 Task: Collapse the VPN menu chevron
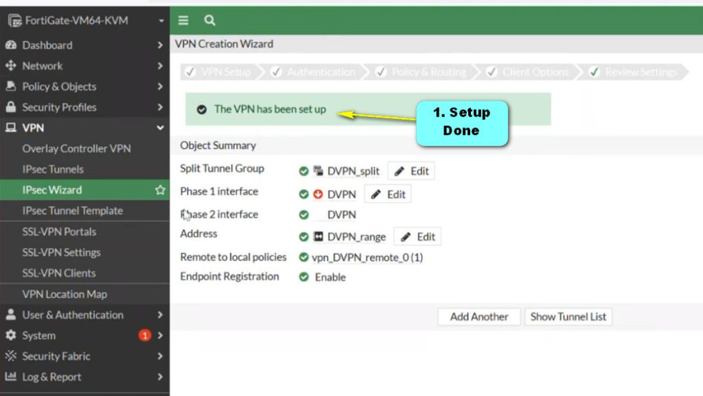coord(160,127)
